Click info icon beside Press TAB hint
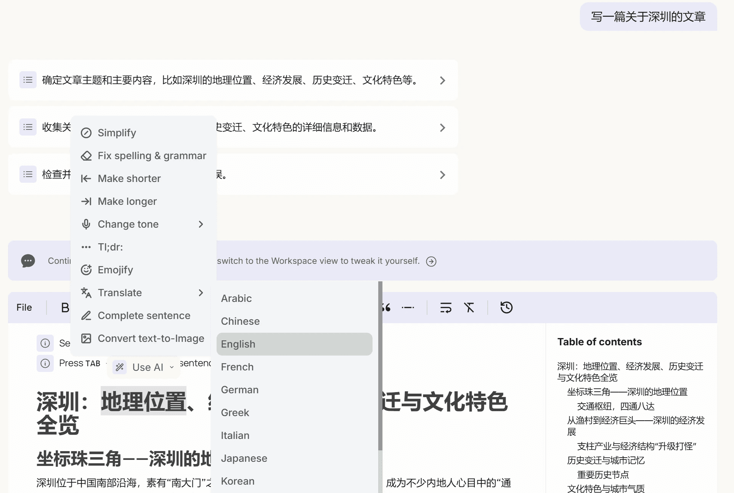This screenshot has width=734, height=493. pos(45,363)
